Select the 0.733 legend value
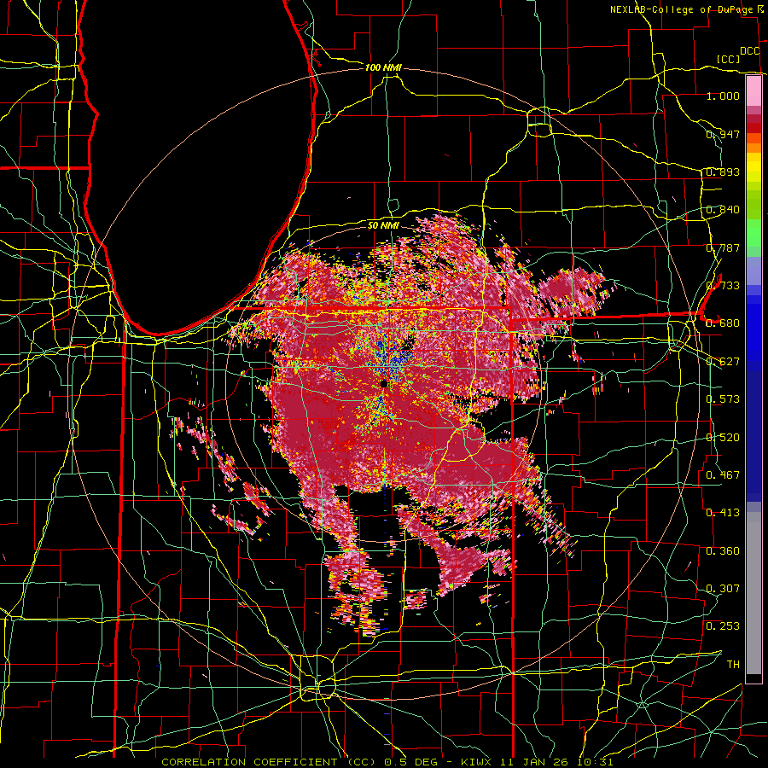 click(x=723, y=286)
